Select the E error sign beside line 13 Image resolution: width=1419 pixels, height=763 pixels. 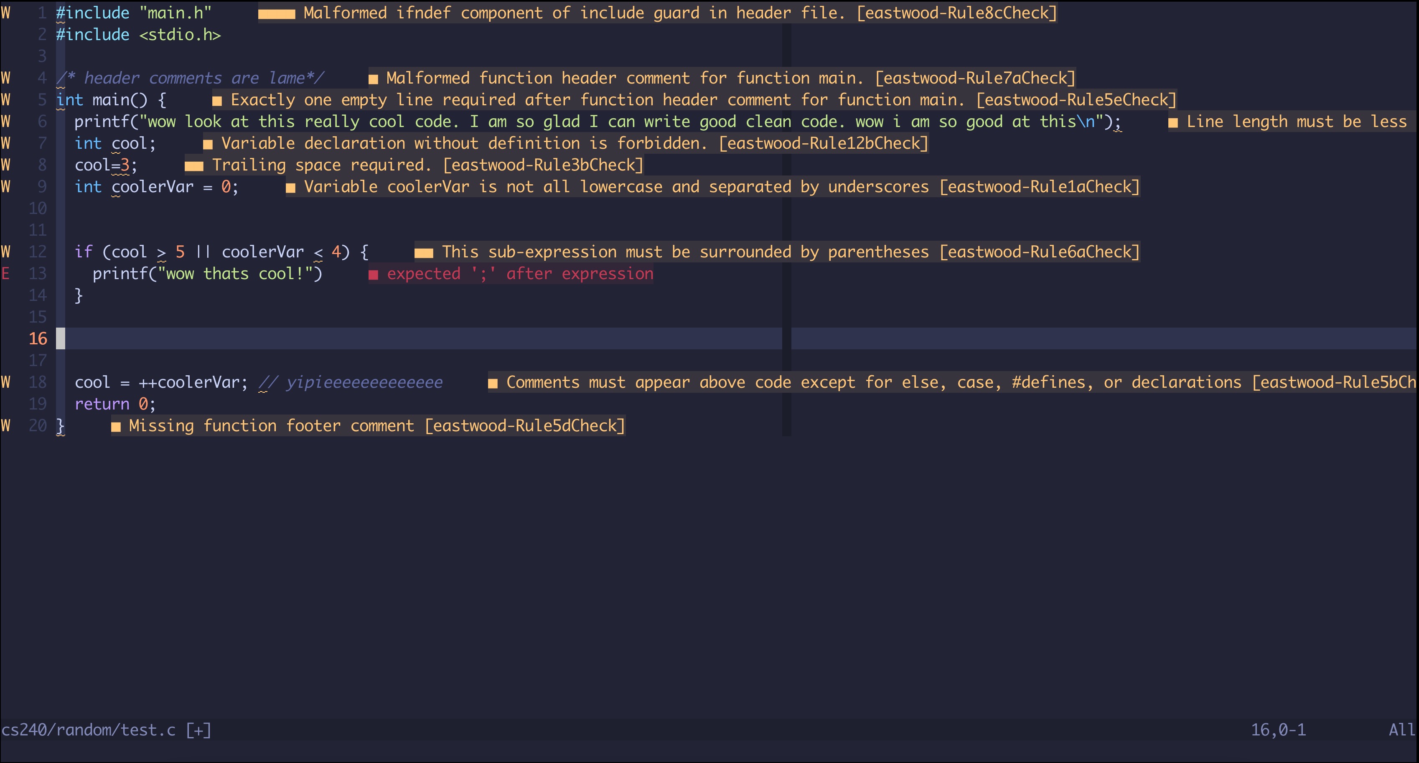pos(6,273)
